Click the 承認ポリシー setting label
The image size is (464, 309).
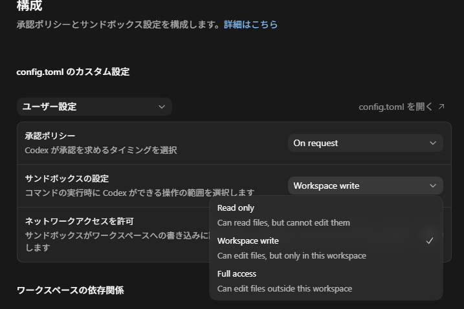(50, 136)
